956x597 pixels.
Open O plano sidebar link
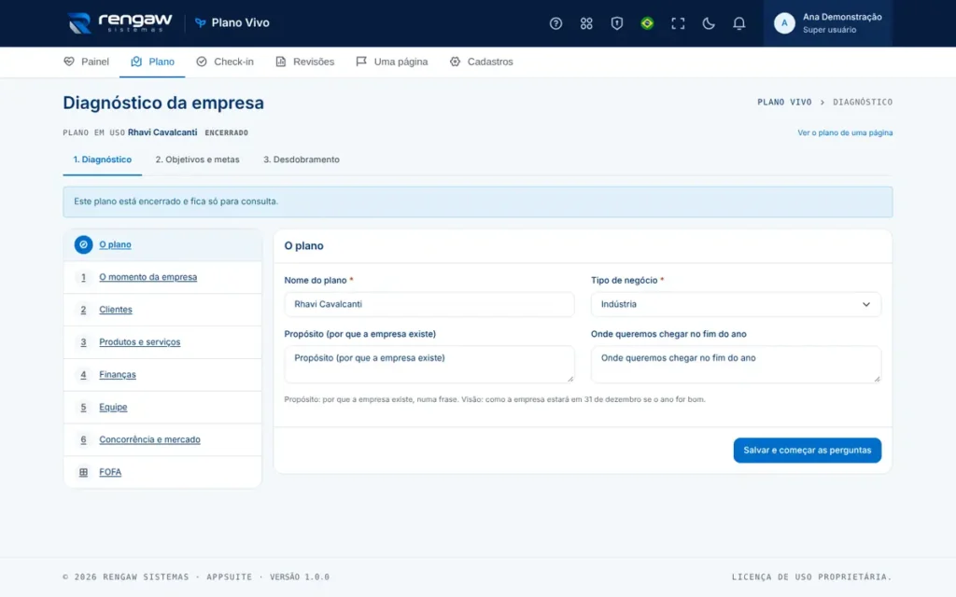115,244
